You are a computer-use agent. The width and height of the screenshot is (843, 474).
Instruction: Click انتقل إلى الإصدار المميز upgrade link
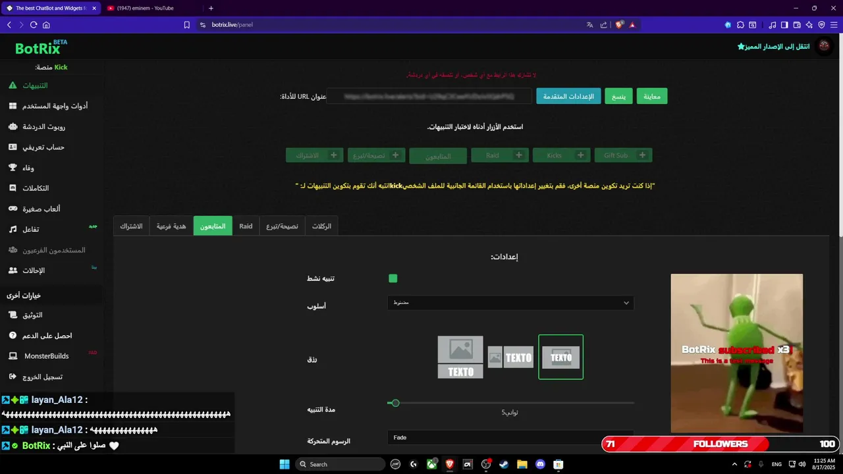(x=774, y=47)
